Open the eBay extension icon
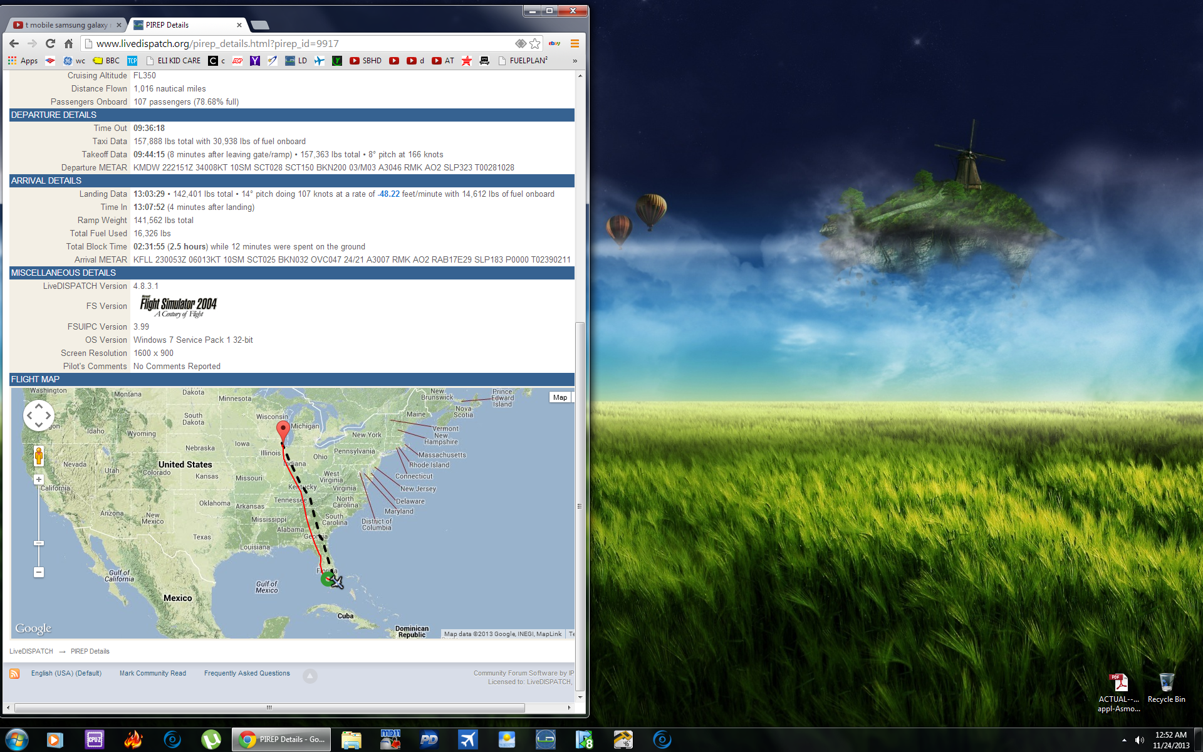 pos(555,43)
